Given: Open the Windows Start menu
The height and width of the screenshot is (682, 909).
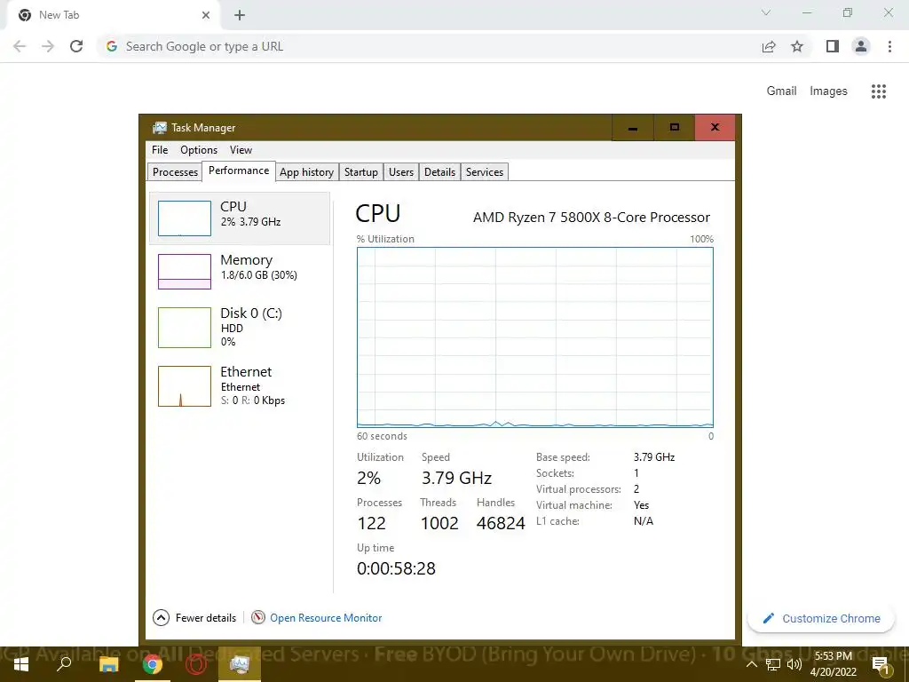Looking at the screenshot, I should point(21,664).
